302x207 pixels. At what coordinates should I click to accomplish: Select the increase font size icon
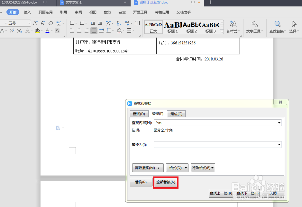click(x=35, y=23)
